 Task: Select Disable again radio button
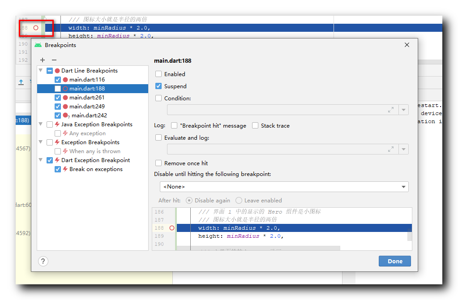tap(189, 201)
